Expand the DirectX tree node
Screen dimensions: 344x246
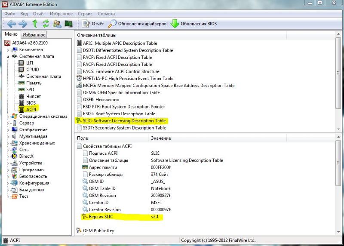point(8,157)
